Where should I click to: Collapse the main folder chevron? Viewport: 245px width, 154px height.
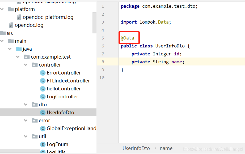2,41
